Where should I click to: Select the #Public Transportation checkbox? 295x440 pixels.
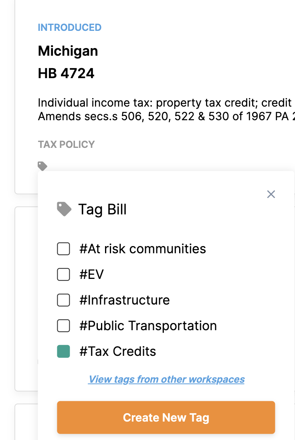[x=63, y=326]
